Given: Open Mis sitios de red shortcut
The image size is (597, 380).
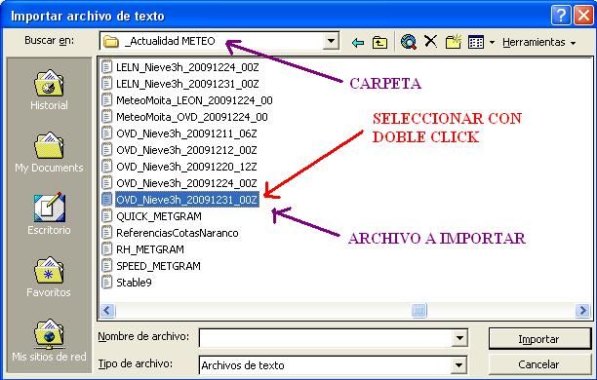Looking at the screenshot, I should click(49, 340).
